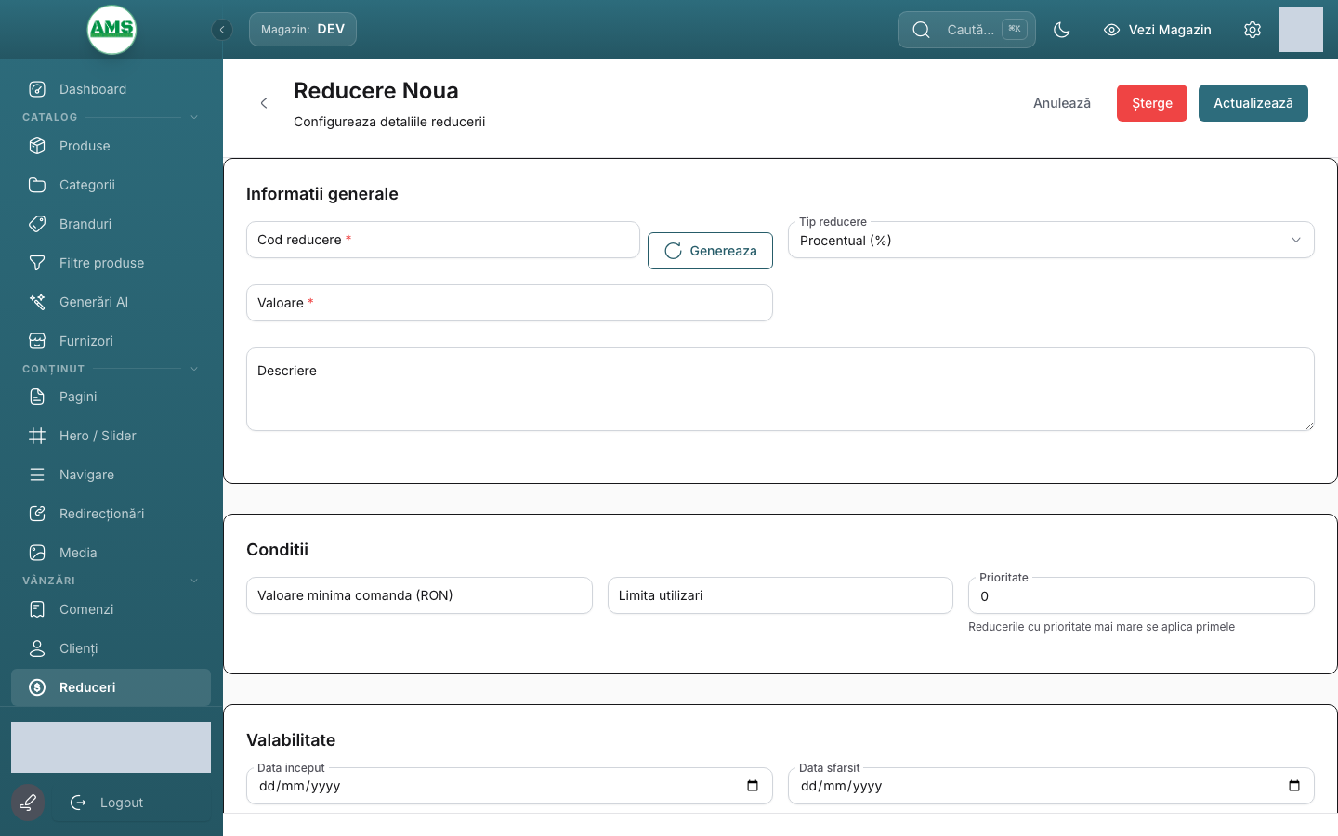Click the Comenzi receipt icon

coord(37,609)
